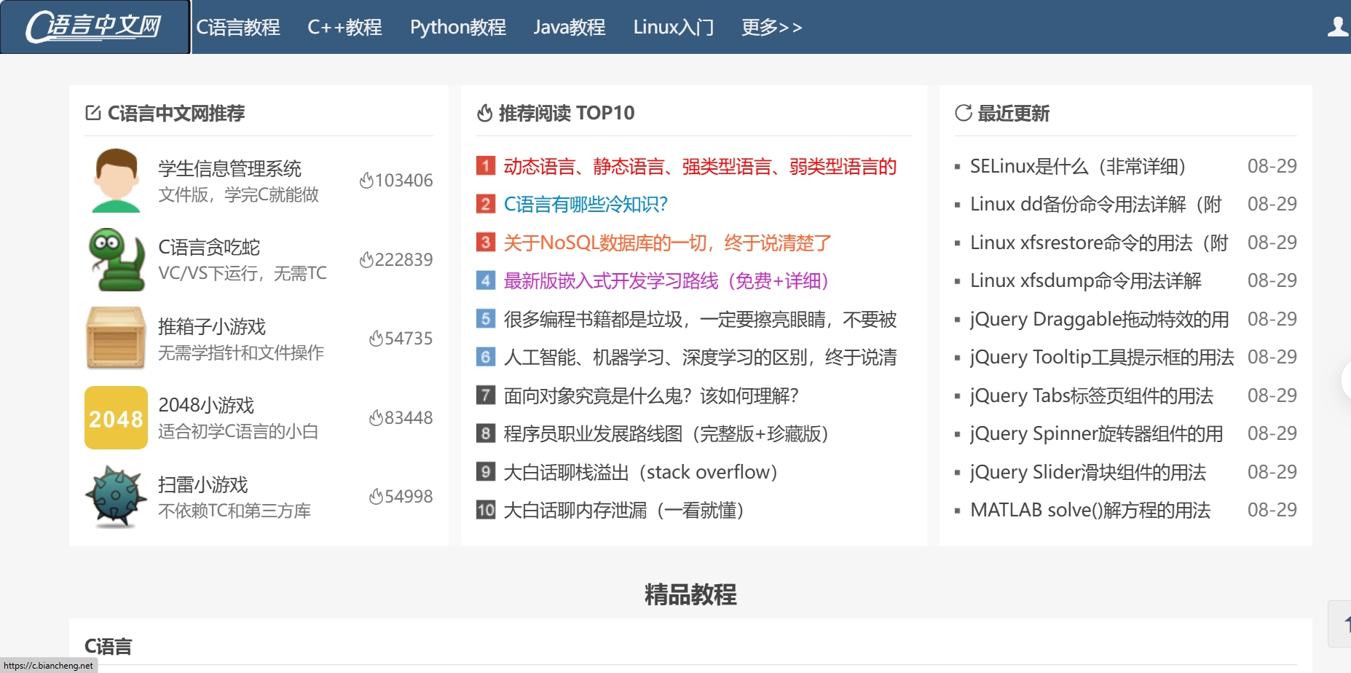Click the snake icon for C语言贪吃蛇
The height and width of the screenshot is (673, 1351).
pos(116,260)
